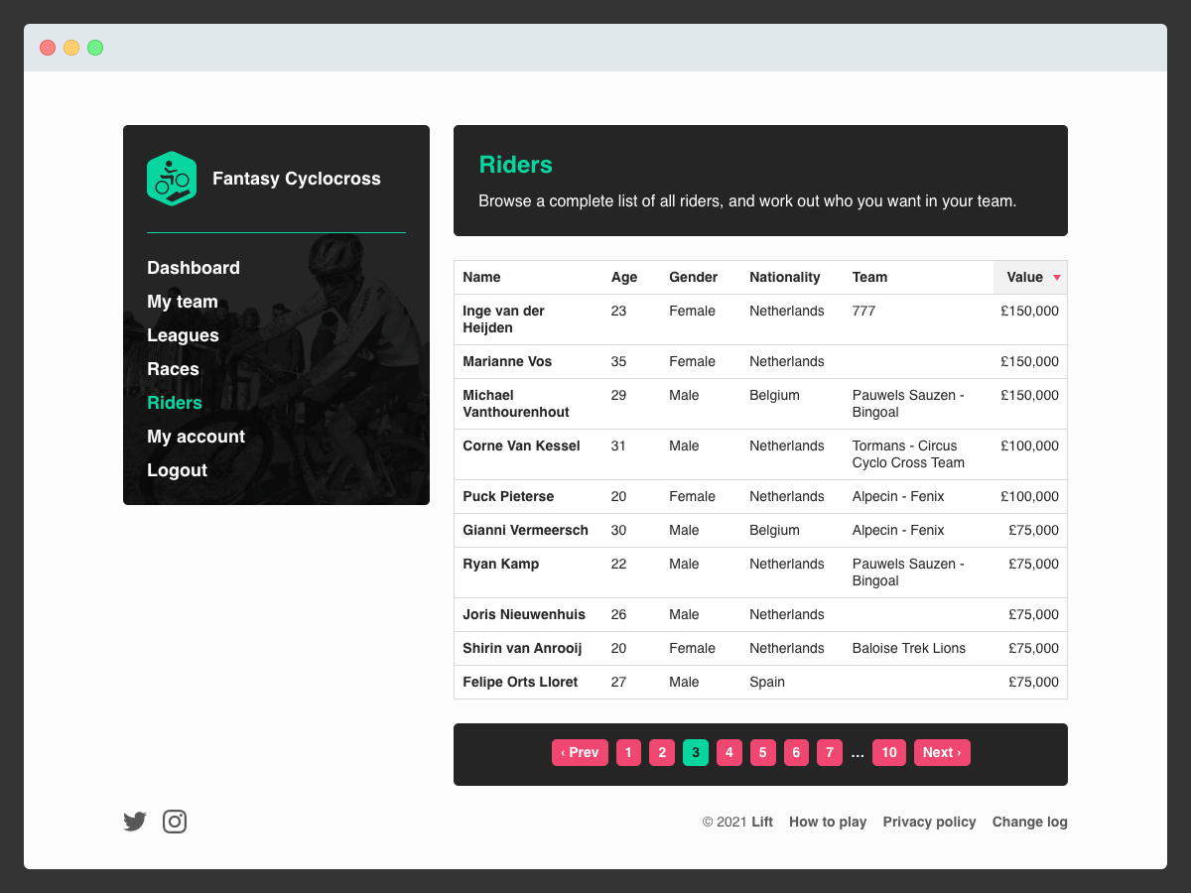Viewport: 1191px width, 893px height.
Task: Sort the table by the Name column
Action: [481, 277]
